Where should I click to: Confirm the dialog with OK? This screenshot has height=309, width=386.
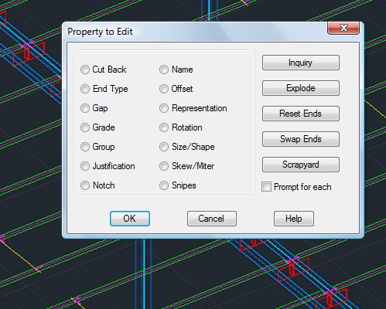(130, 219)
